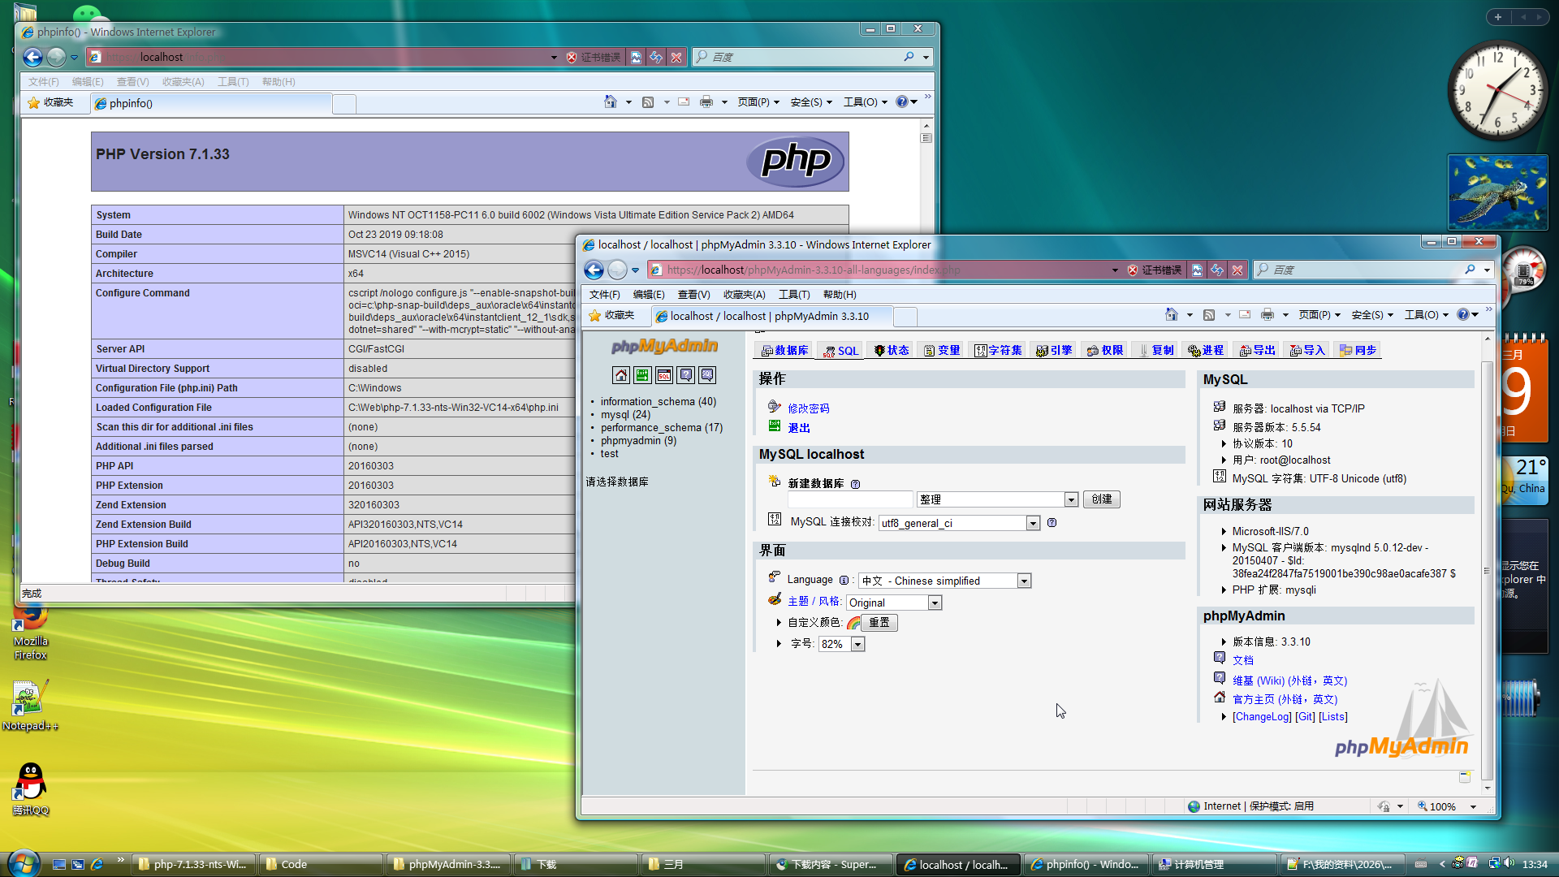The height and width of the screenshot is (877, 1559).
Task: Expand the 自定义颜色 triangle
Action: (779, 623)
